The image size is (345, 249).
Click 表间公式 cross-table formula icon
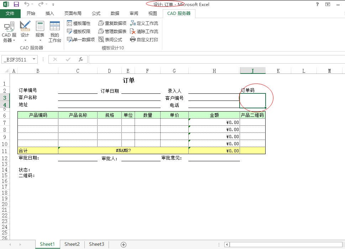101,39
